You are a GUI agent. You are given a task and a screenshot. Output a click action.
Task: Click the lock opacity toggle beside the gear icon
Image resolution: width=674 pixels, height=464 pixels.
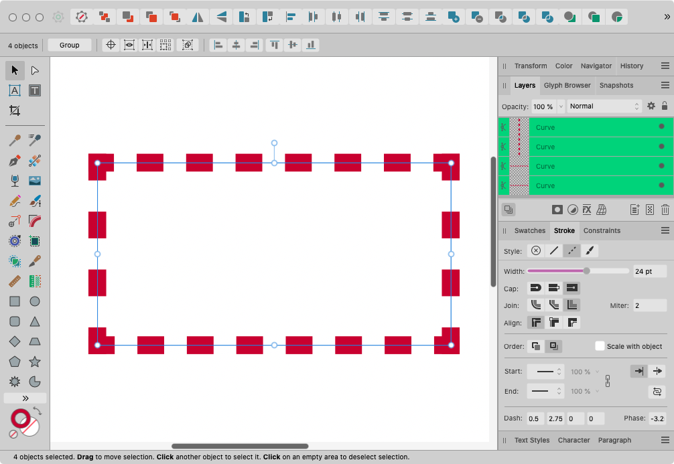665,106
